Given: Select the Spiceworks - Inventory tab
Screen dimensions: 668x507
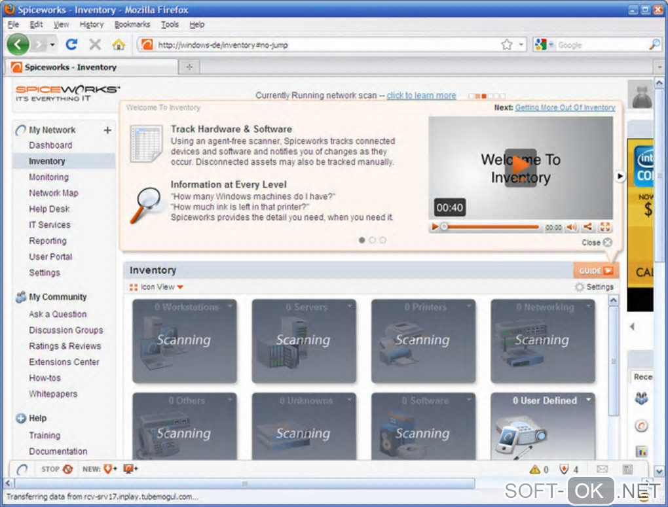Looking at the screenshot, I should tap(92, 67).
